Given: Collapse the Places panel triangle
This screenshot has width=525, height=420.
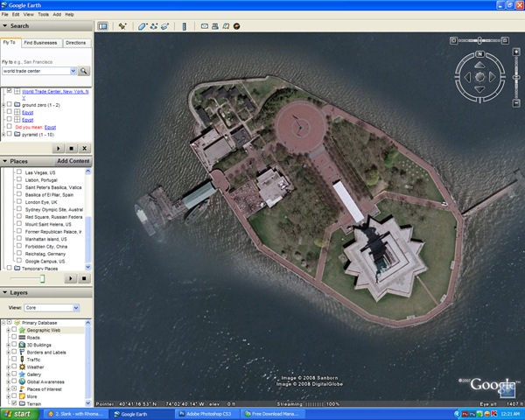Looking at the screenshot, I should pyautogui.click(x=5, y=161).
